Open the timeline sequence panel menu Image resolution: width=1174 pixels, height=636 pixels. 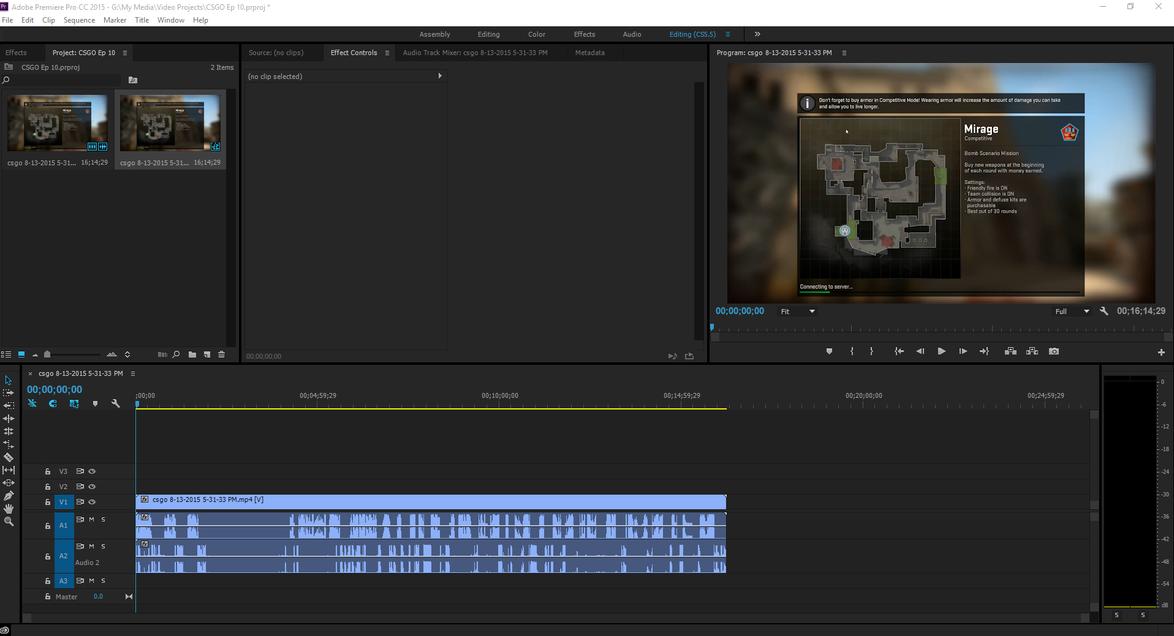133,373
